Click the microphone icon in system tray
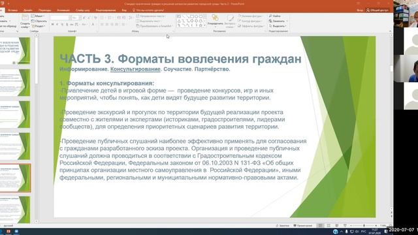418x235 pixels. [x=346, y=232]
